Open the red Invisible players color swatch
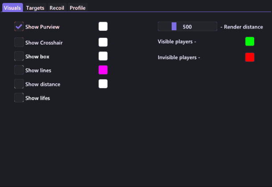Image resolution: width=272 pixels, height=187 pixels. pyautogui.click(x=250, y=57)
